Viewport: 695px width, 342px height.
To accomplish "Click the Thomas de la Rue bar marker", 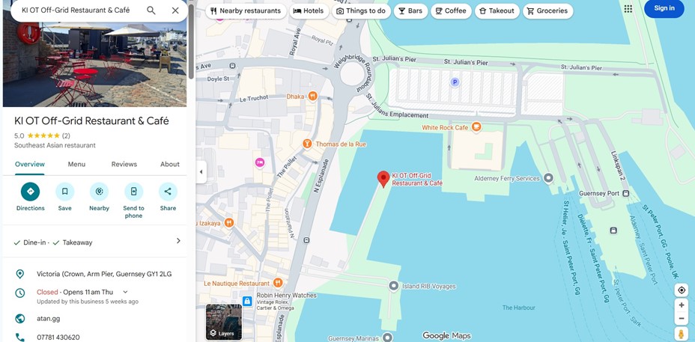I will (x=307, y=144).
